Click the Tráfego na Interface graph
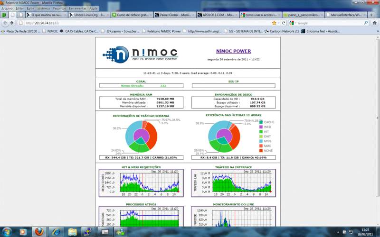Viewport: 380px width, 237px height. click(233, 183)
